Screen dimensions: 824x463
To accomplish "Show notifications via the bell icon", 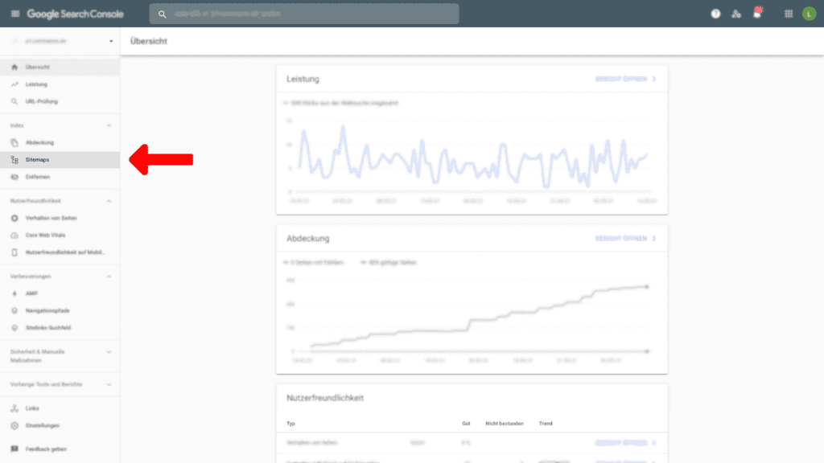I will pos(756,14).
